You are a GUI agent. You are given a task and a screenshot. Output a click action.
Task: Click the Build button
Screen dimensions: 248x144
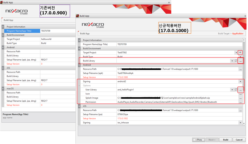[226, 140]
